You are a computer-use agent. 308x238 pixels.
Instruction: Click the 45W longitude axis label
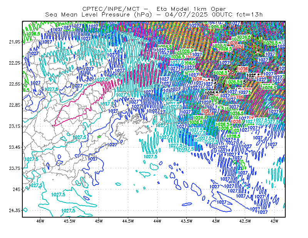[x=99, y=221]
